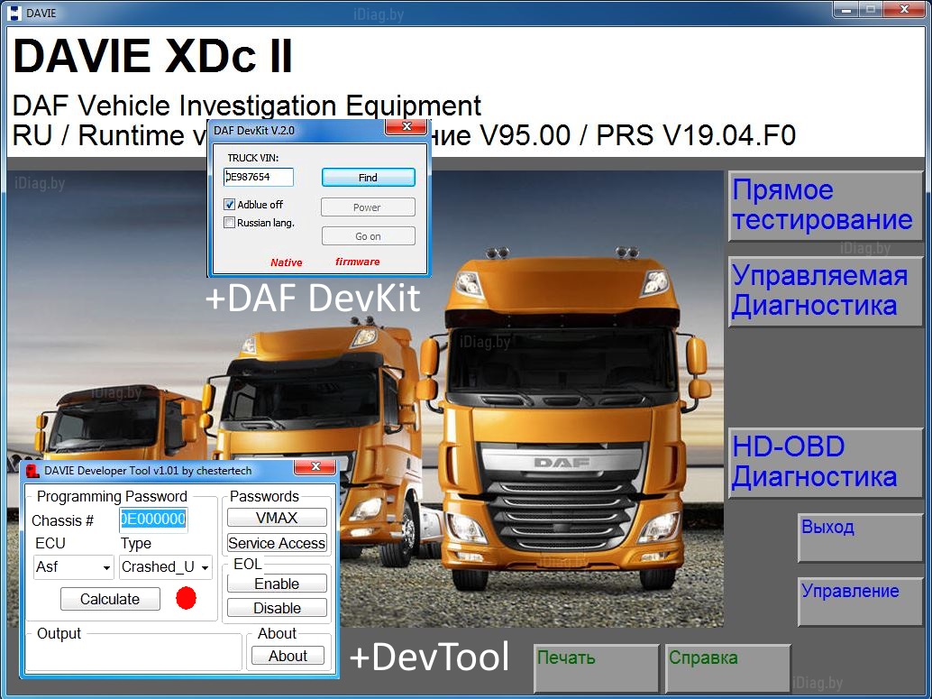Click the DAF Vehicle Investigation Equipment text
This screenshot has height=699, width=932.
[247, 106]
